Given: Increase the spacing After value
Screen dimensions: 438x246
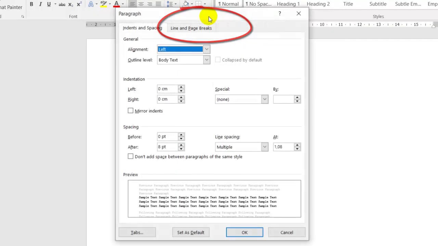Looking at the screenshot, I should [181, 145].
